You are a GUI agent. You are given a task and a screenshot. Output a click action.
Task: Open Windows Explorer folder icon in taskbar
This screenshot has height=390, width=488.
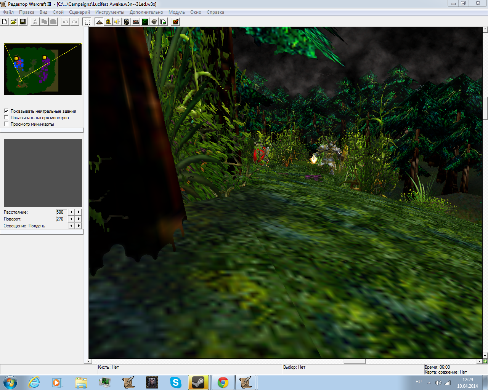81,382
